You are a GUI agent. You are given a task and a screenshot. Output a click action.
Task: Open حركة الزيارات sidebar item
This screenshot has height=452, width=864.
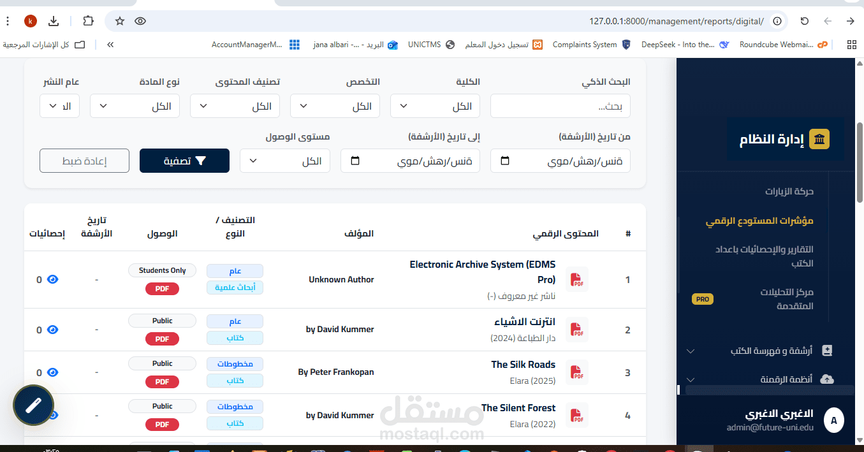[789, 191]
